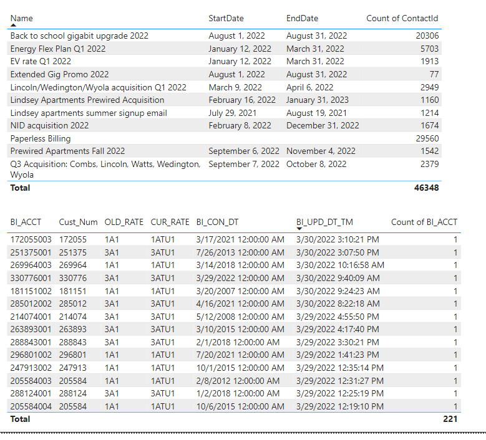Click the lower table's Total label
Image resolution: width=486 pixels, height=440 pixels.
[20, 419]
